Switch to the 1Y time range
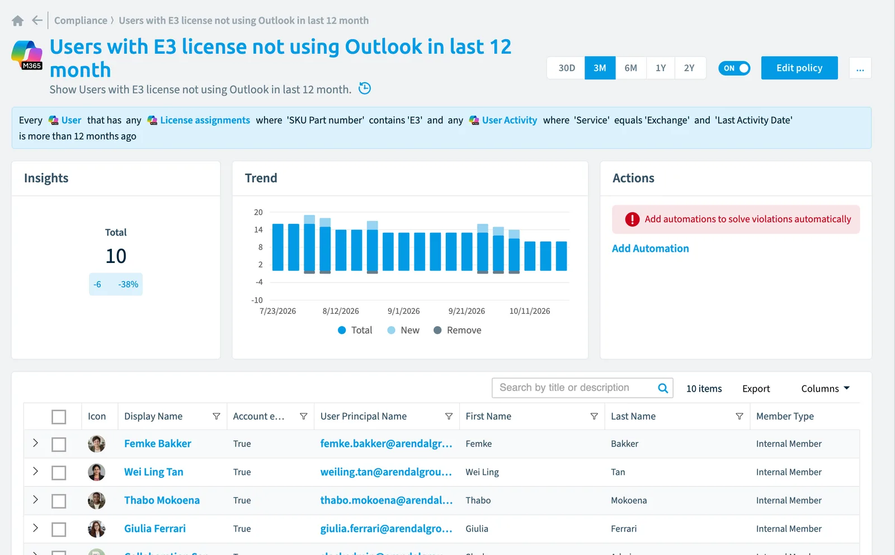895x555 pixels. [661, 68]
